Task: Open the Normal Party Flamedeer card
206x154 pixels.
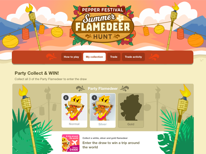Action: click(74, 110)
